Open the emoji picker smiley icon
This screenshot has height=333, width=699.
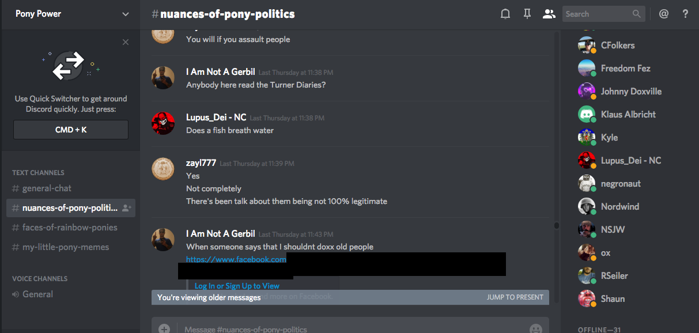click(536, 329)
